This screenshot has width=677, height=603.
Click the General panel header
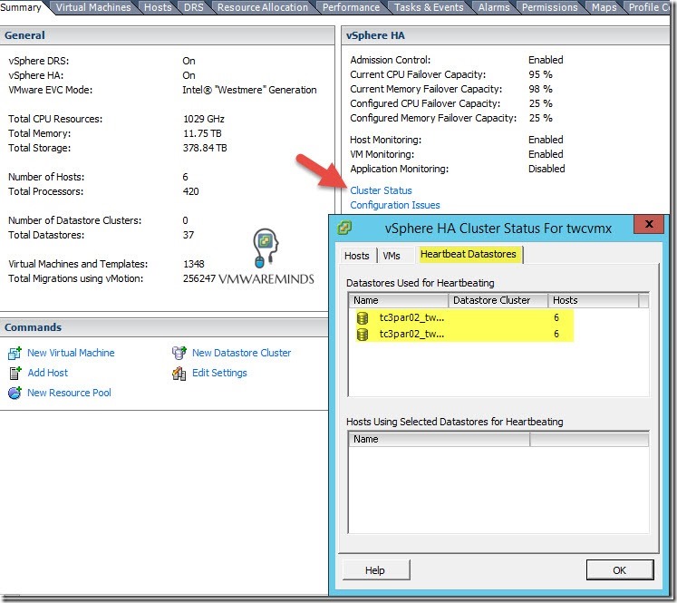(167, 35)
